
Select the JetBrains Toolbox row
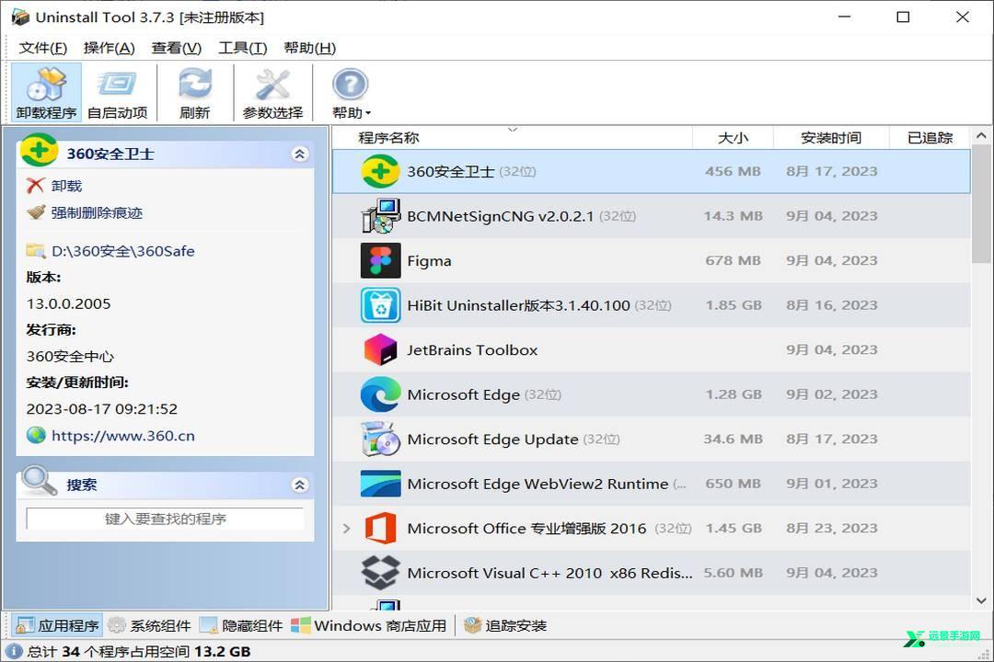point(652,349)
